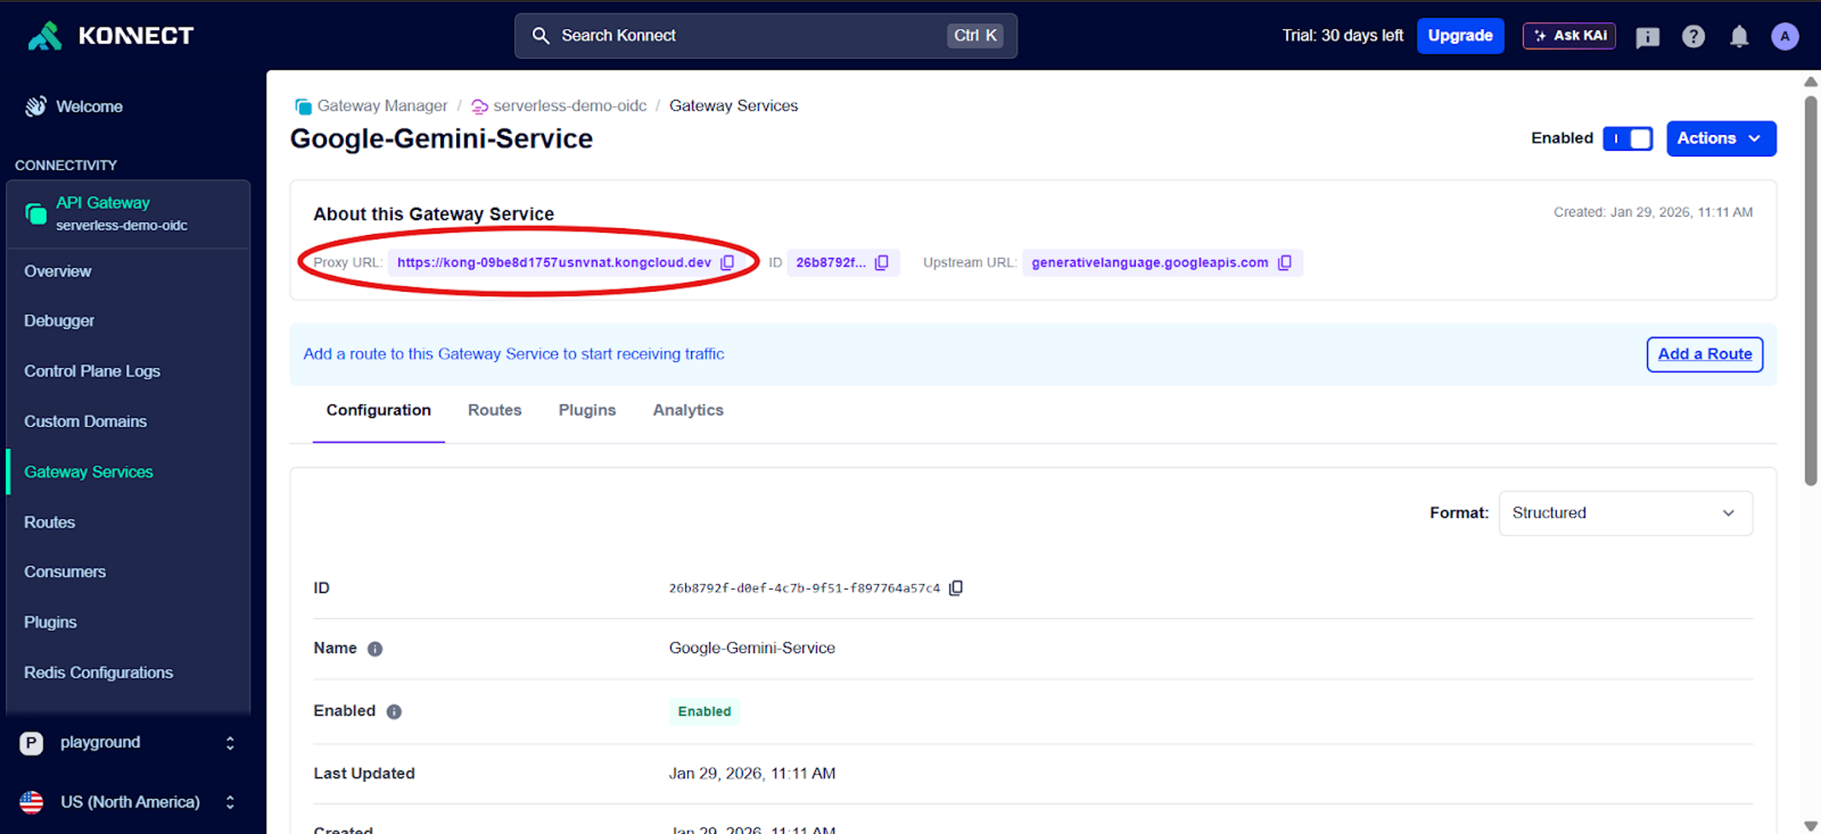Click the Add a Route button
Image resolution: width=1821 pixels, height=834 pixels.
coord(1704,354)
